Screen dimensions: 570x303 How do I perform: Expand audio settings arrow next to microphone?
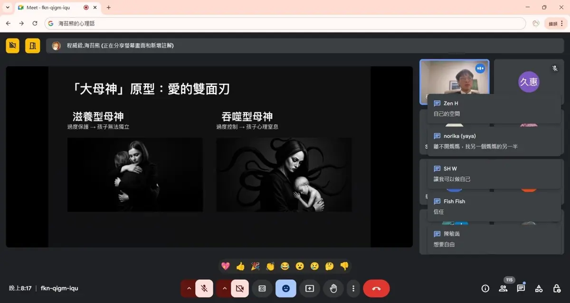coord(189,288)
